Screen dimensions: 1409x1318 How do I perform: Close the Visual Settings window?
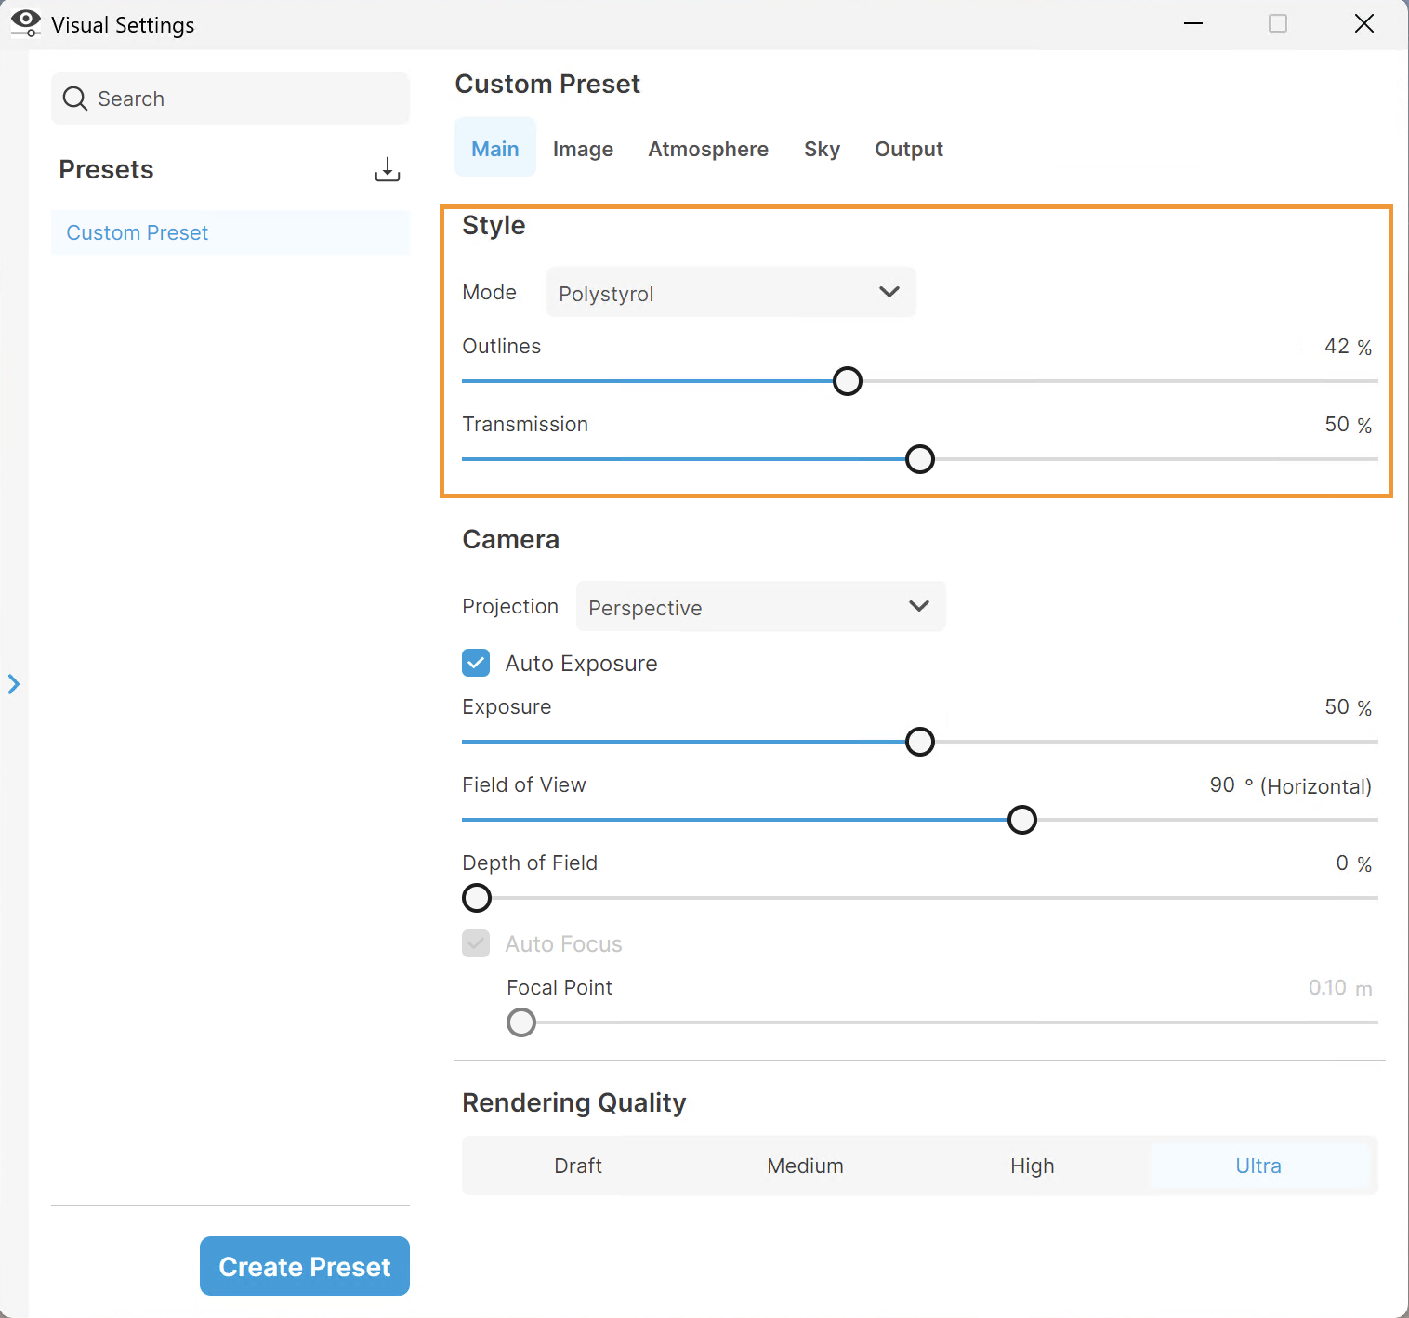(1363, 23)
